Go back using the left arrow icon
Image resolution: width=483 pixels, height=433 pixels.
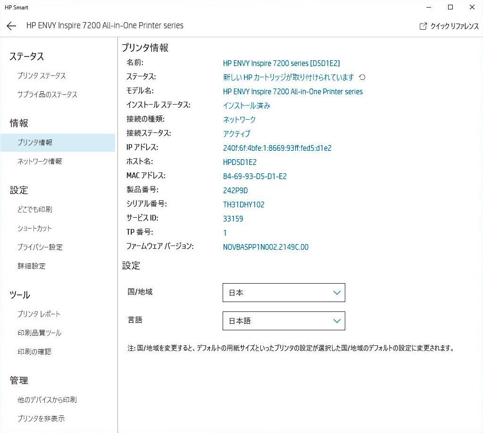coord(11,26)
